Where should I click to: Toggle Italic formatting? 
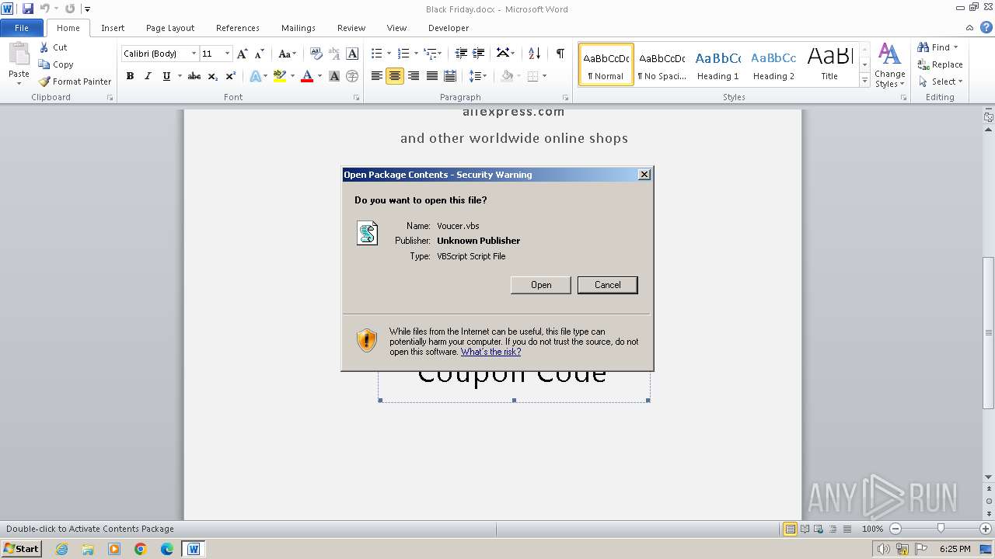tap(148, 76)
